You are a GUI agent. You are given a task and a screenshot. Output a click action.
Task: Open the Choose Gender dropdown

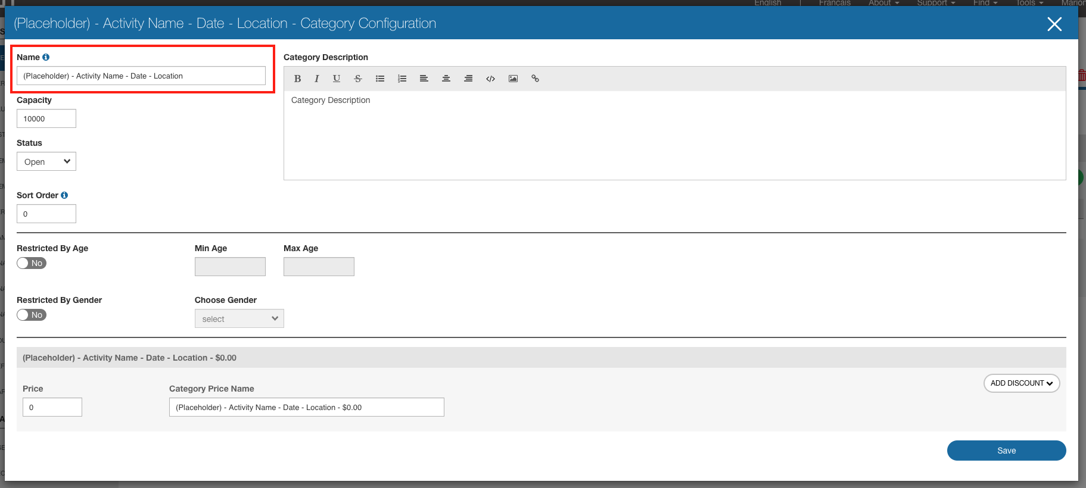point(239,319)
